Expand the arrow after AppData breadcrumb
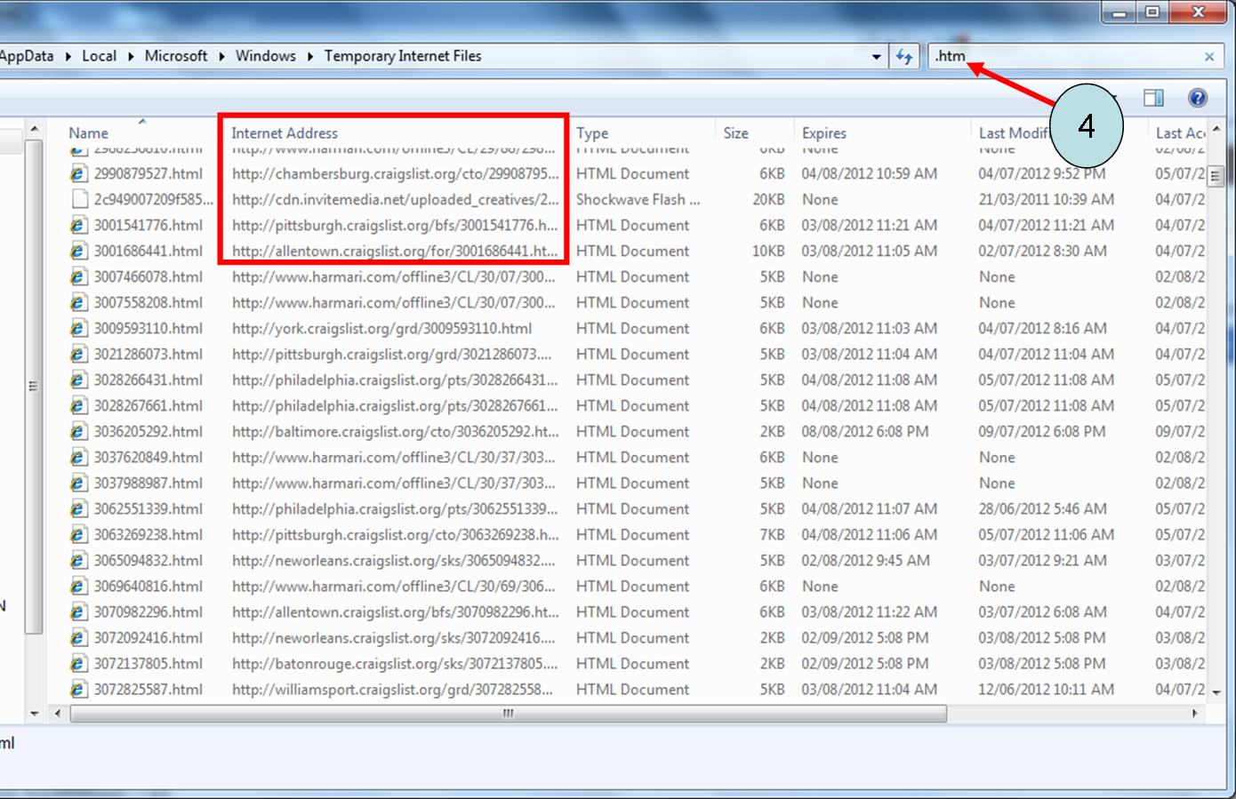Image resolution: width=1236 pixels, height=799 pixels. (68, 56)
